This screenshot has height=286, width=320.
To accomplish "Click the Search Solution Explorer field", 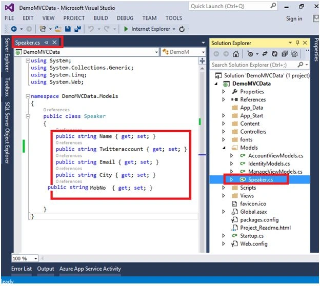I will (x=254, y=65).
